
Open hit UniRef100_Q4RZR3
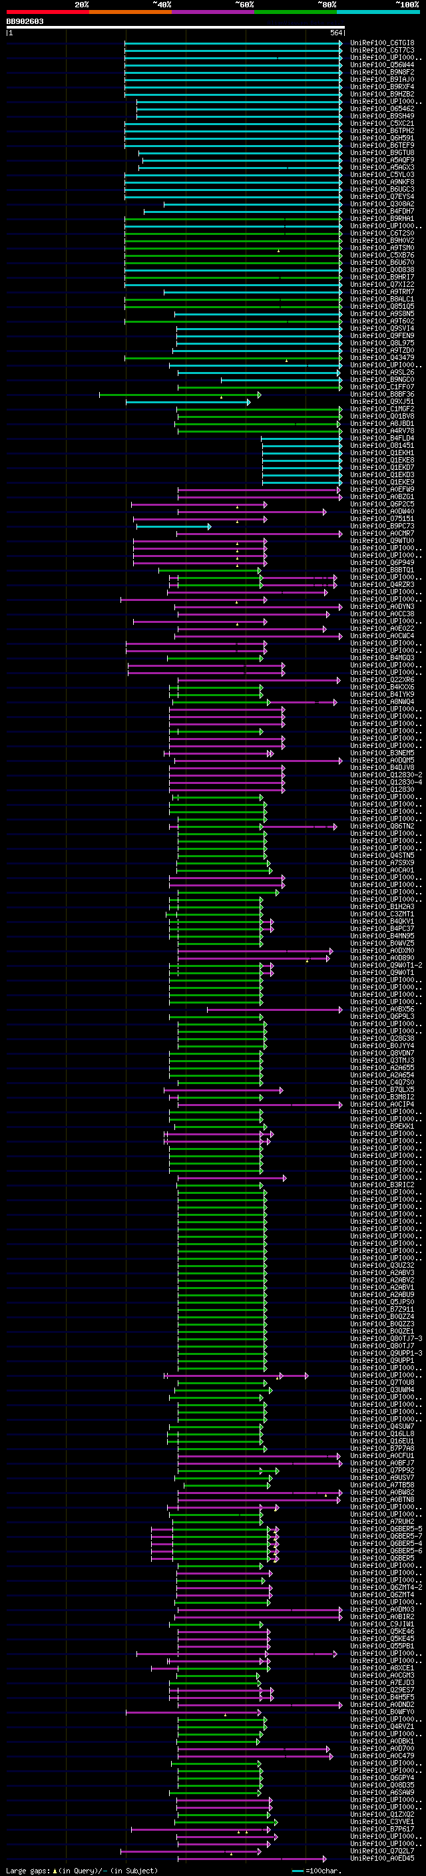click(x=382, y=584)
